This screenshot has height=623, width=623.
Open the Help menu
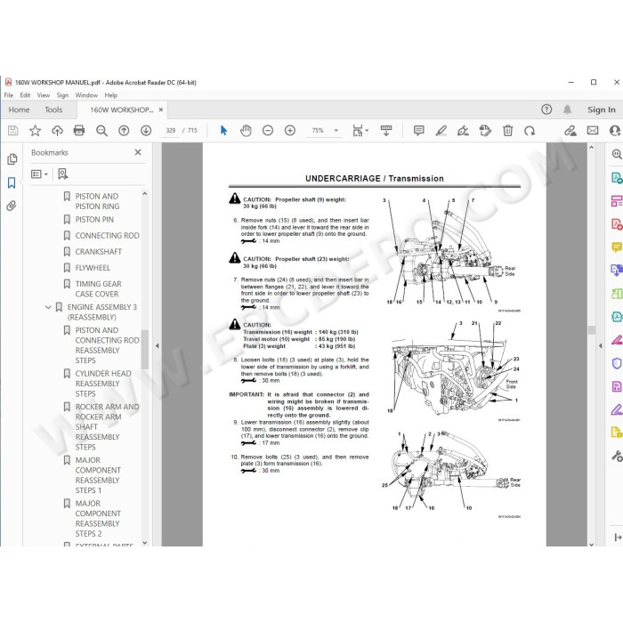tap(111, 95)
